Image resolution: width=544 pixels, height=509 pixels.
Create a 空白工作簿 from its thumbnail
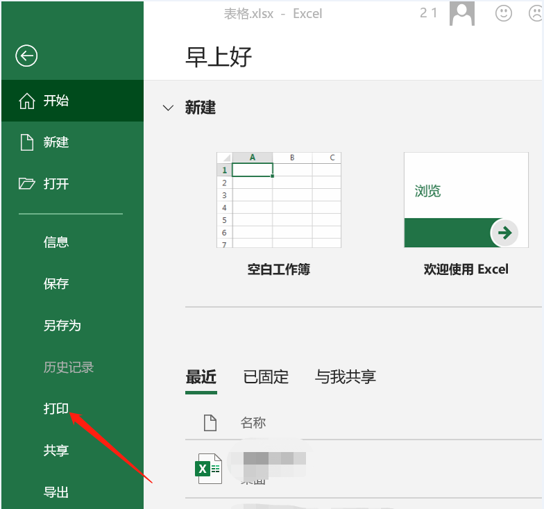tap(279, 200)
